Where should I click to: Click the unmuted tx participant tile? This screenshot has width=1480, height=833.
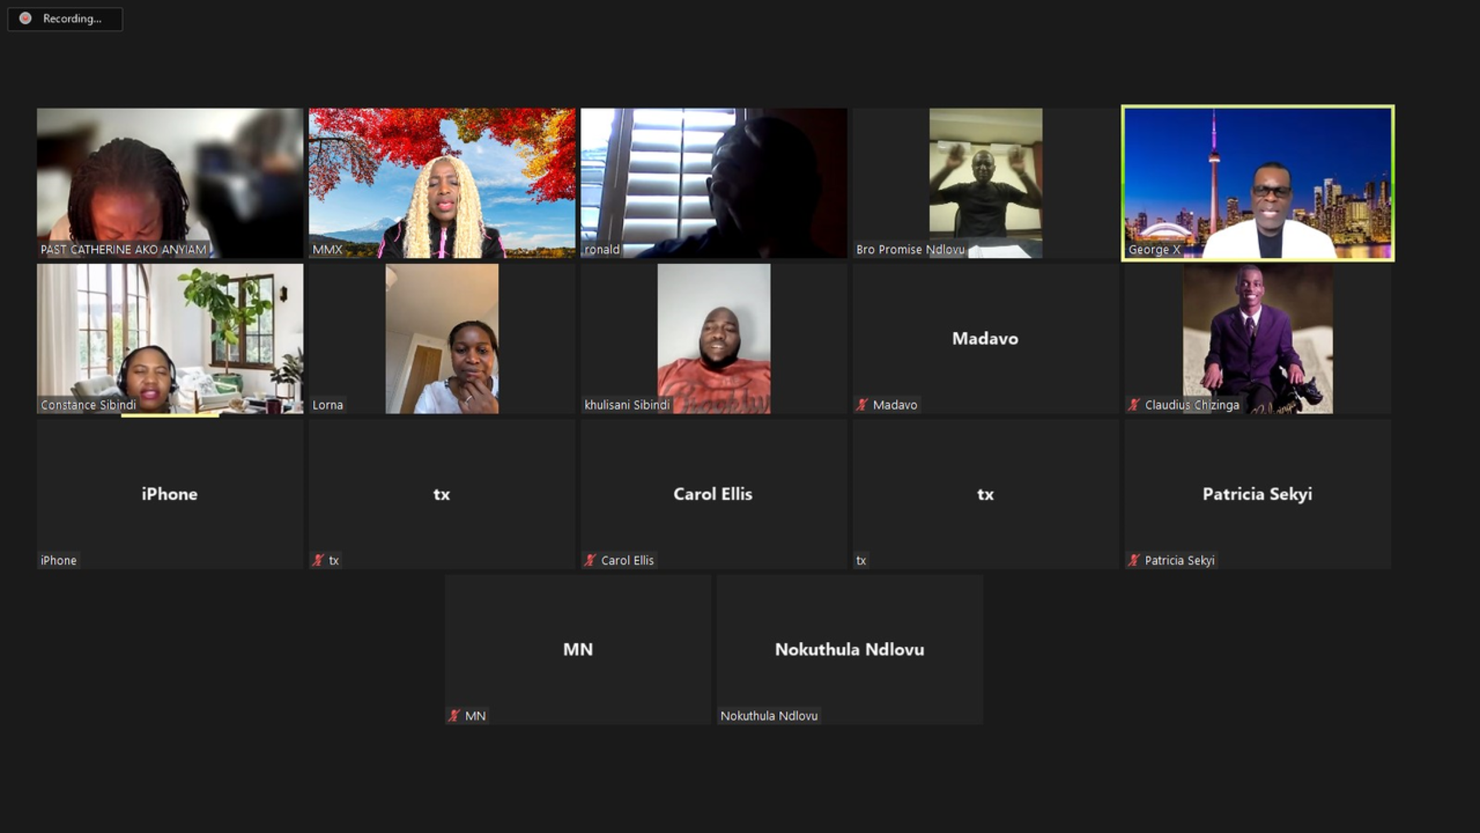point(985,494)
